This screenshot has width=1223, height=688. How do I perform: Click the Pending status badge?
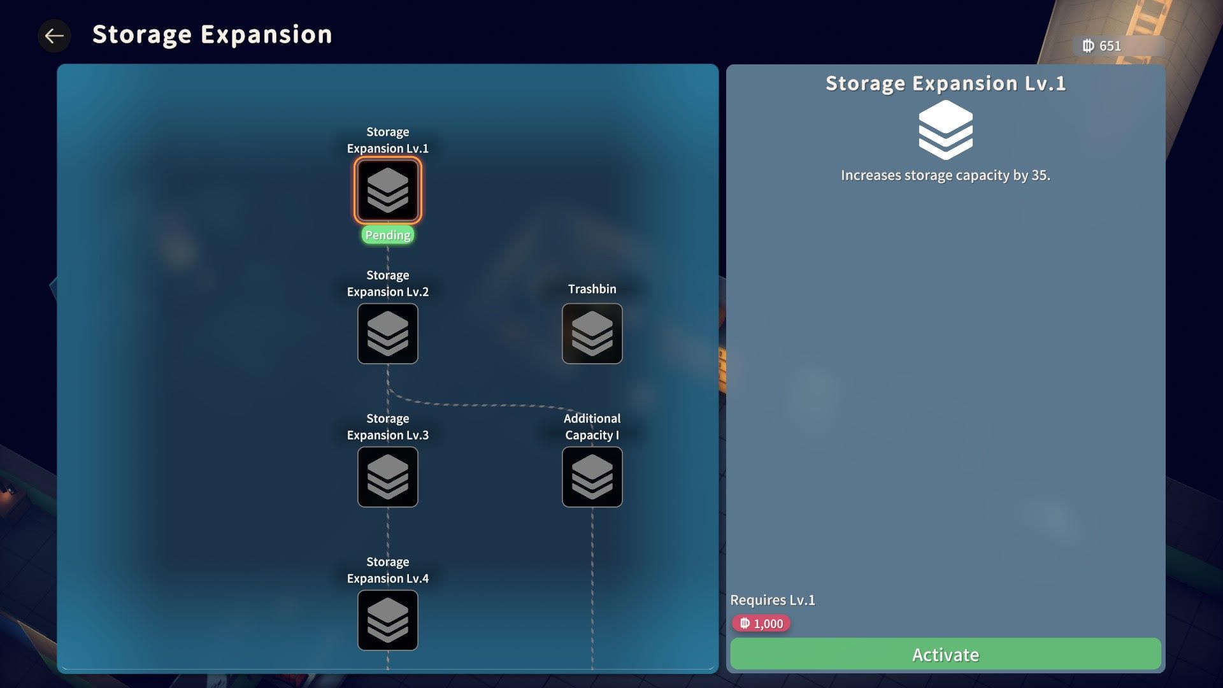coord(387,235)
